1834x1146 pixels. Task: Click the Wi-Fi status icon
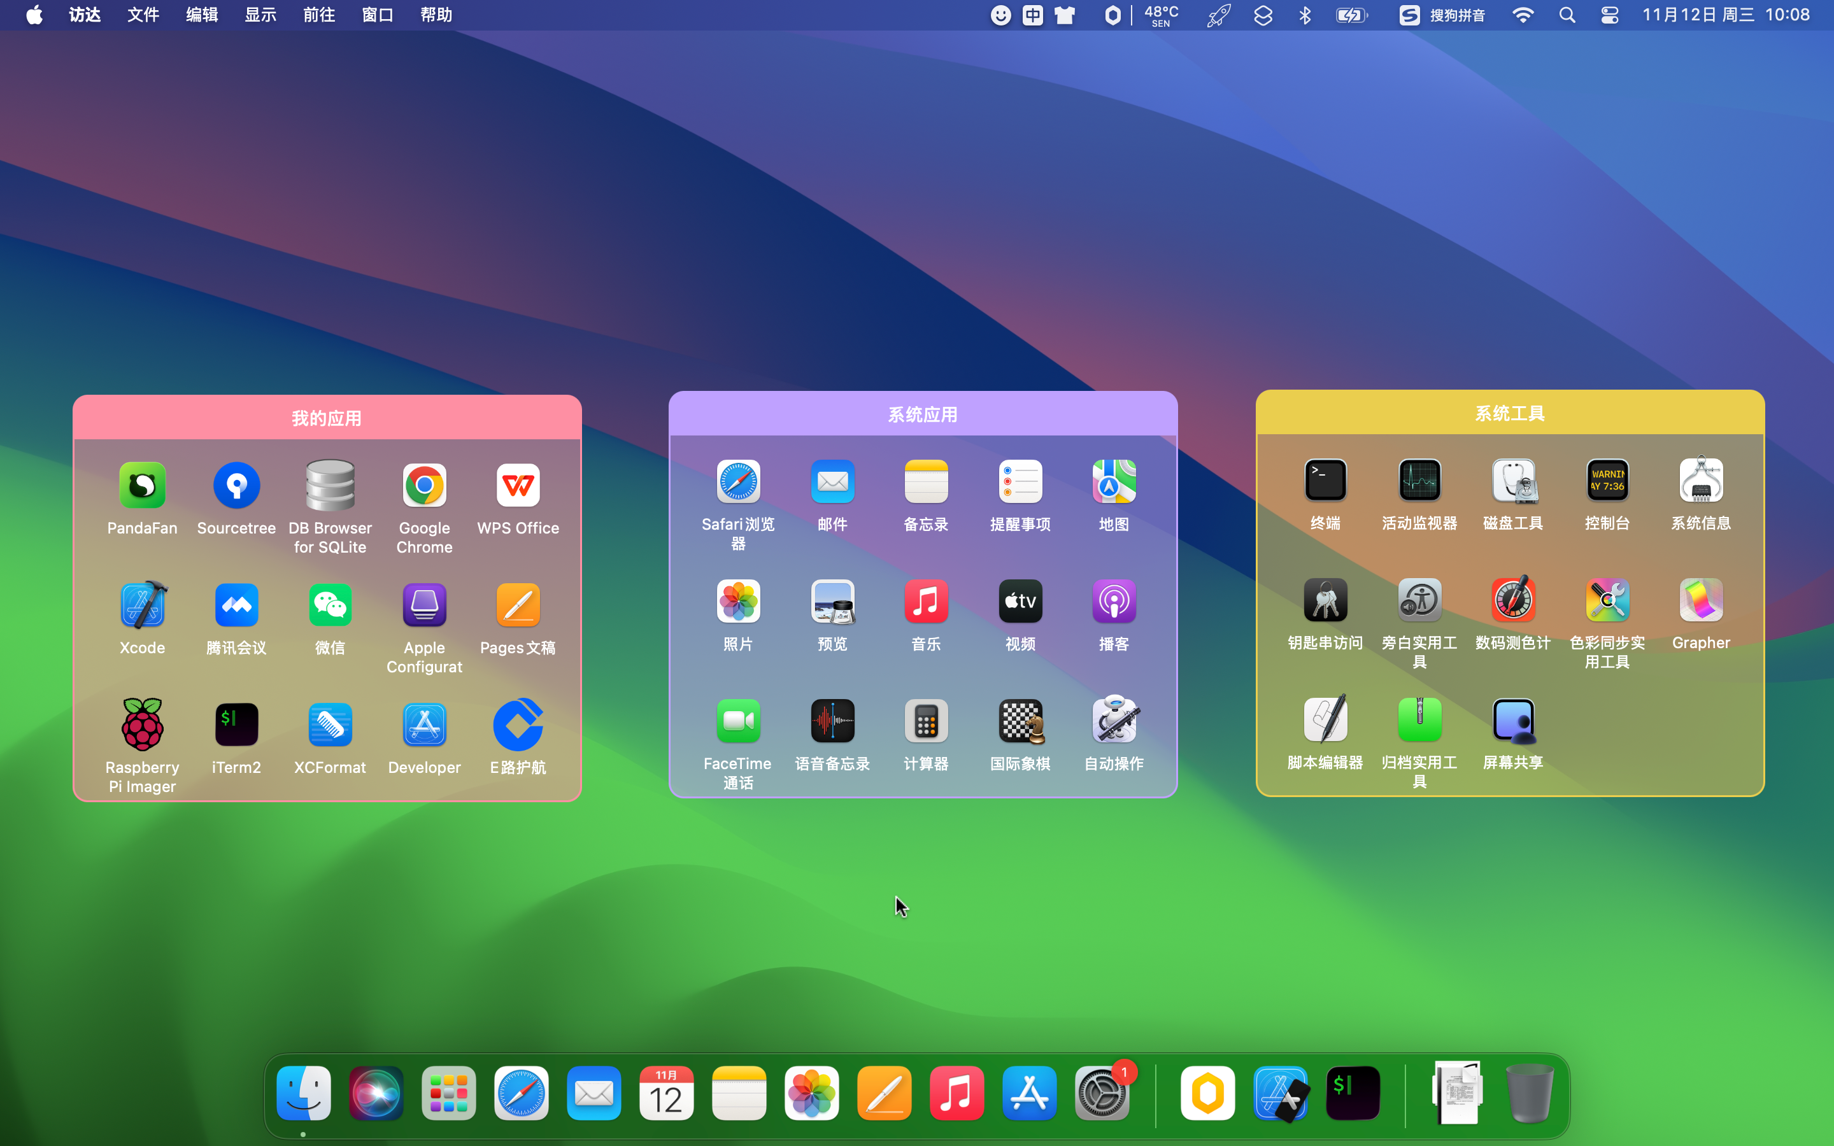[1523, 15]
